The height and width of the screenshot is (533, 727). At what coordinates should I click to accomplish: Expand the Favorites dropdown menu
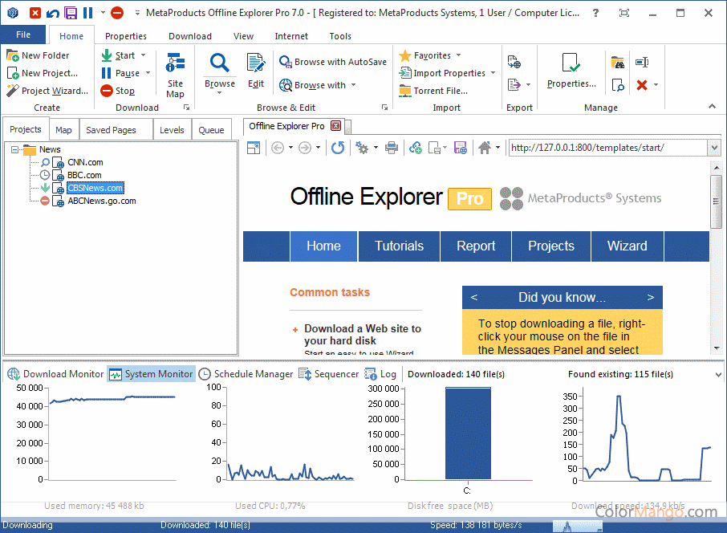pos(458,55)
